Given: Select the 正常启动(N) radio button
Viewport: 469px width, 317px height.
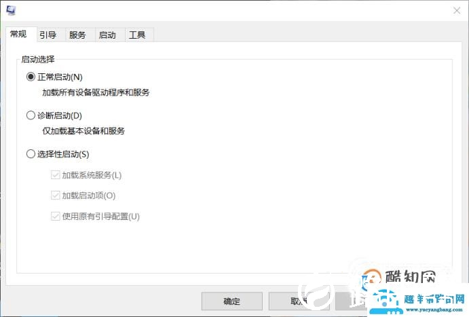Looking at the screenshot, I should [x=31, y=77].
